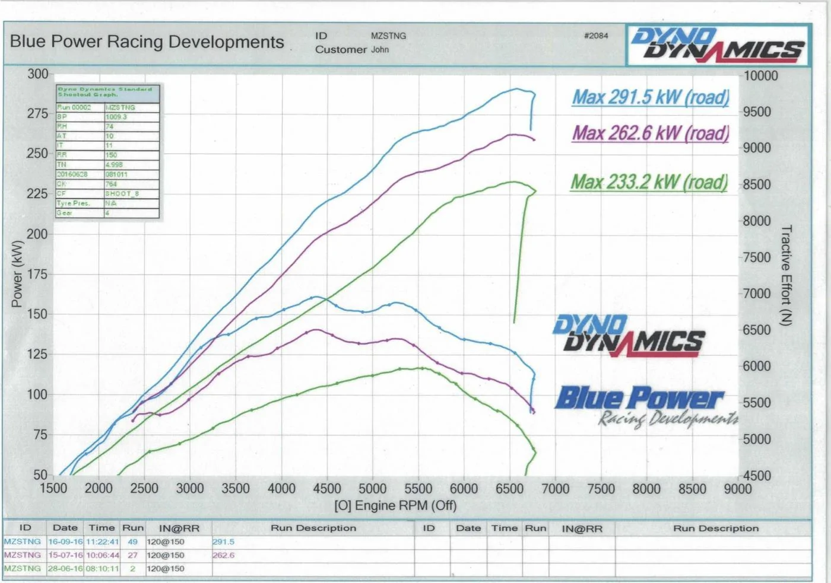Click the "8000" tick on the Engine RPM axis
Image resolution: width=831 pixels, height=583 pixels.
coord(646,489)
